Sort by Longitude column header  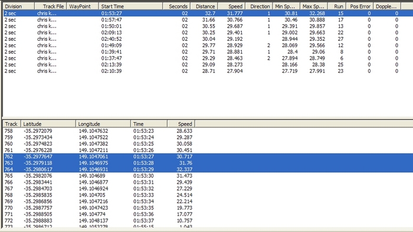coord(103,124)
